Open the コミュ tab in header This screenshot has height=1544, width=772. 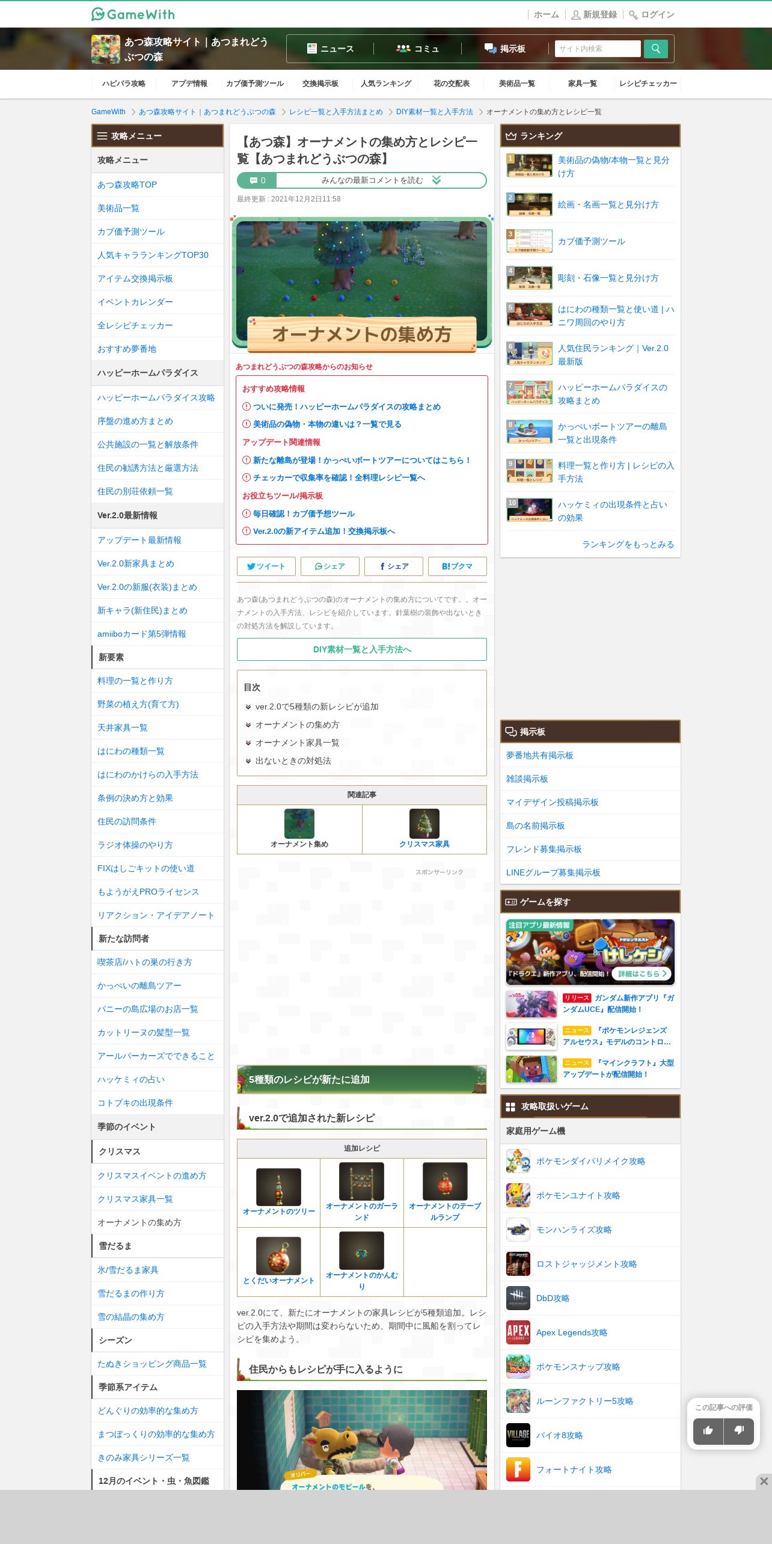pos(417,49)
